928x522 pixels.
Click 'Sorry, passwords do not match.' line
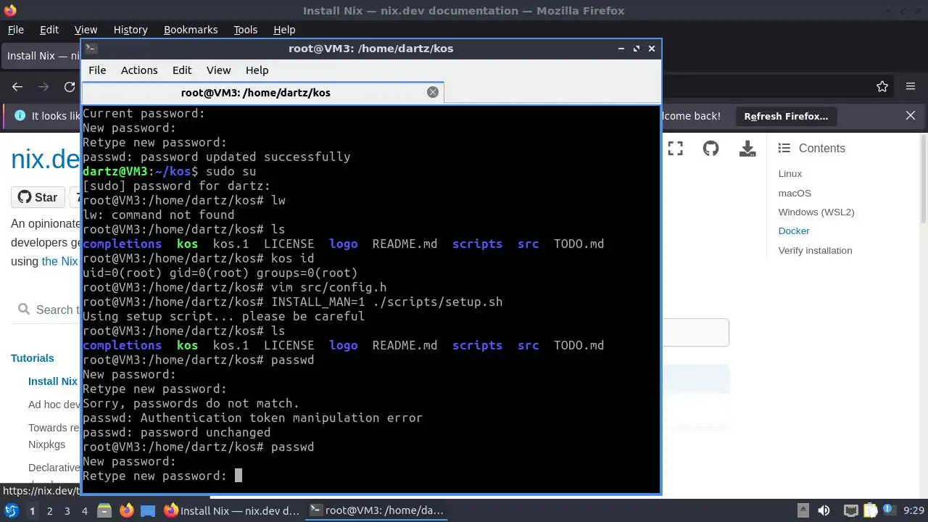[191, 403]
